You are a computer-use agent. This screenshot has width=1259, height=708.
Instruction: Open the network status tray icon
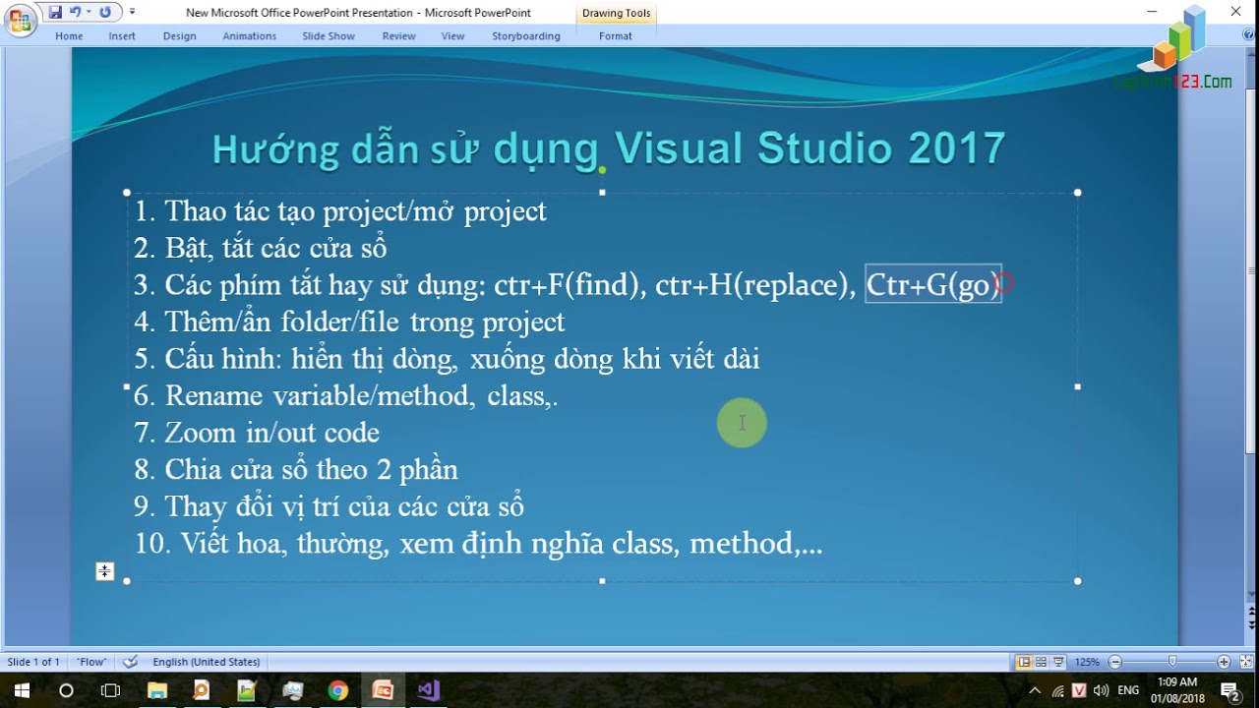[1057, 690]
